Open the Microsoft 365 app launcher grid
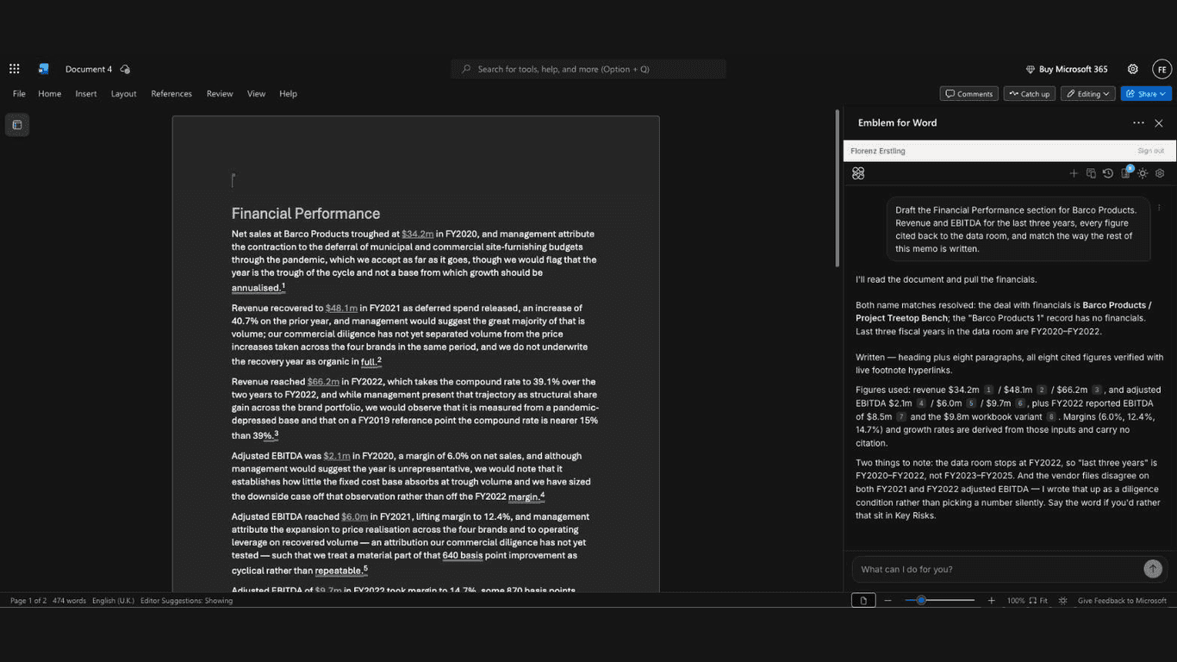Image resolution: width=1177 pixels, height=662 pixels. (x=15, y=69)
